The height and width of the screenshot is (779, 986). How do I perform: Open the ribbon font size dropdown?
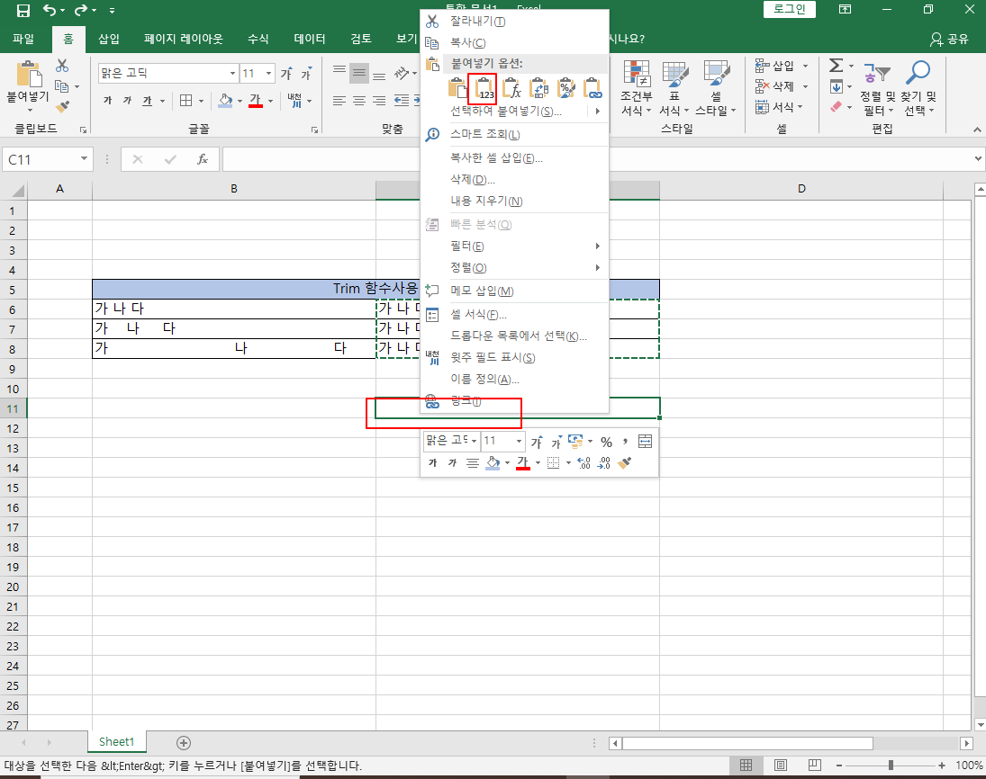[x=268, y=74]
